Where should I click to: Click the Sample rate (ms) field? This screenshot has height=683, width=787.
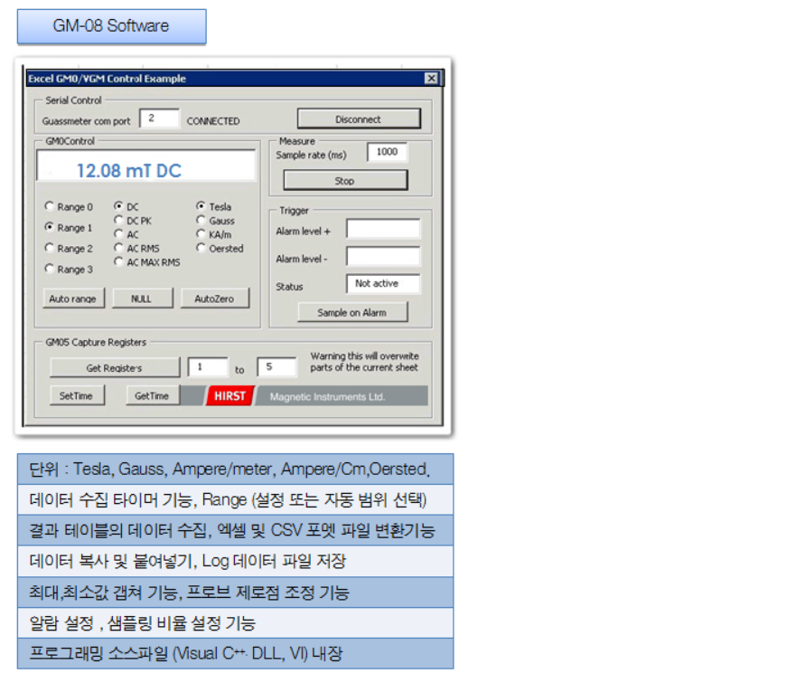click(387, 152)
